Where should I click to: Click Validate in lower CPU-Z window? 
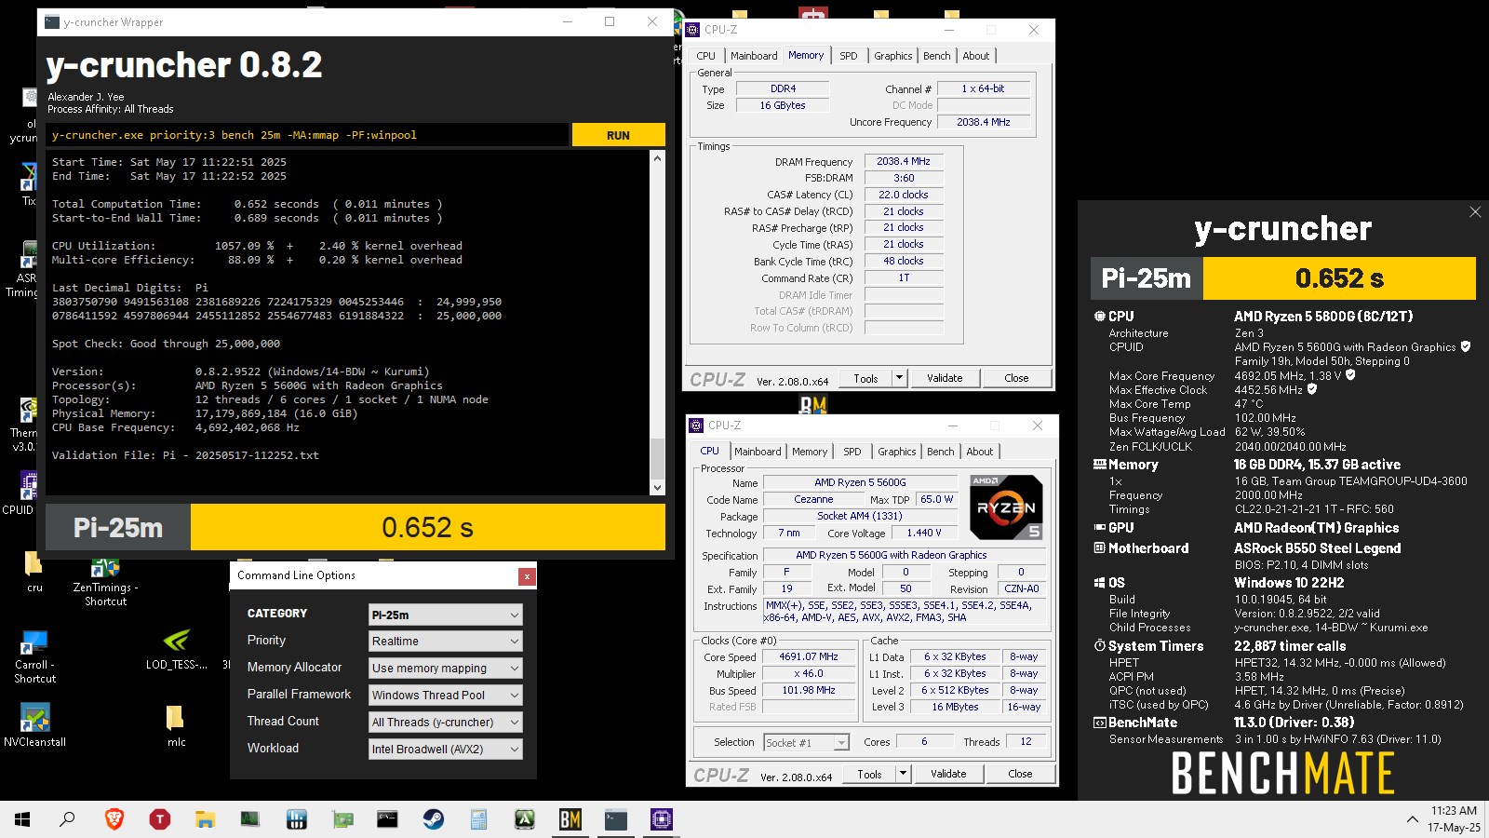[x=948, y=774]
